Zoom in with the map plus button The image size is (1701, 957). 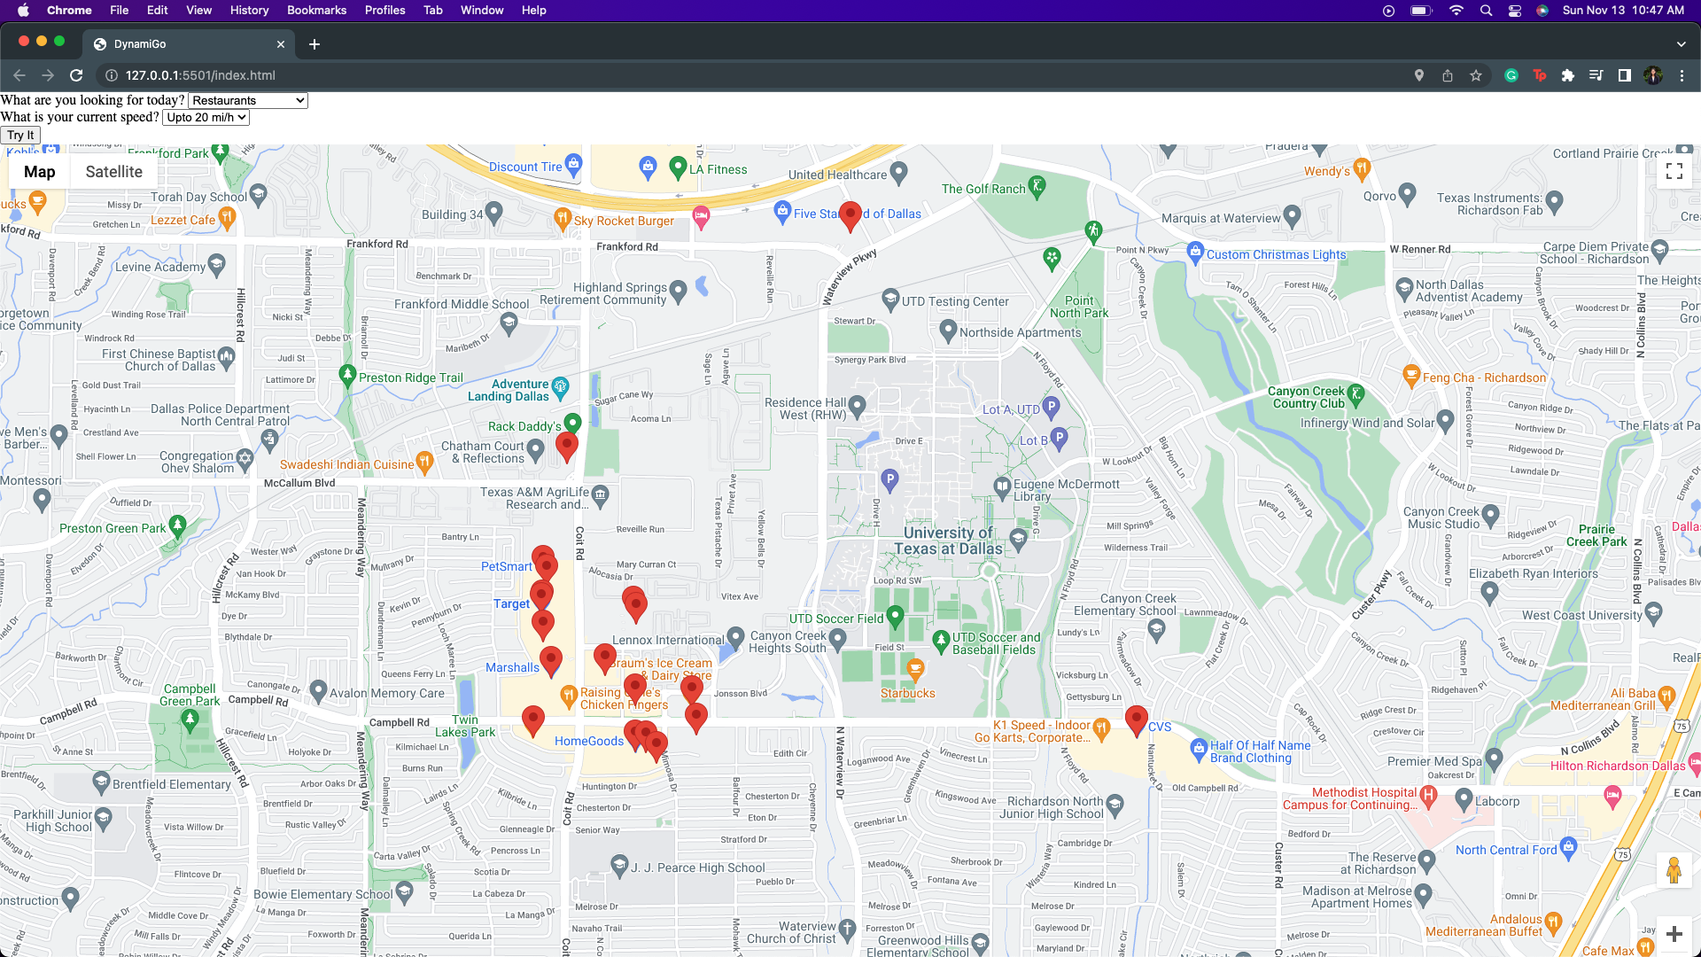coord(1674,934)
